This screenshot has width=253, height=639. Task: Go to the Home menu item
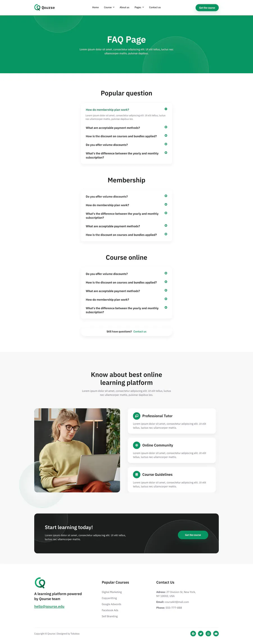coord(96,7)
